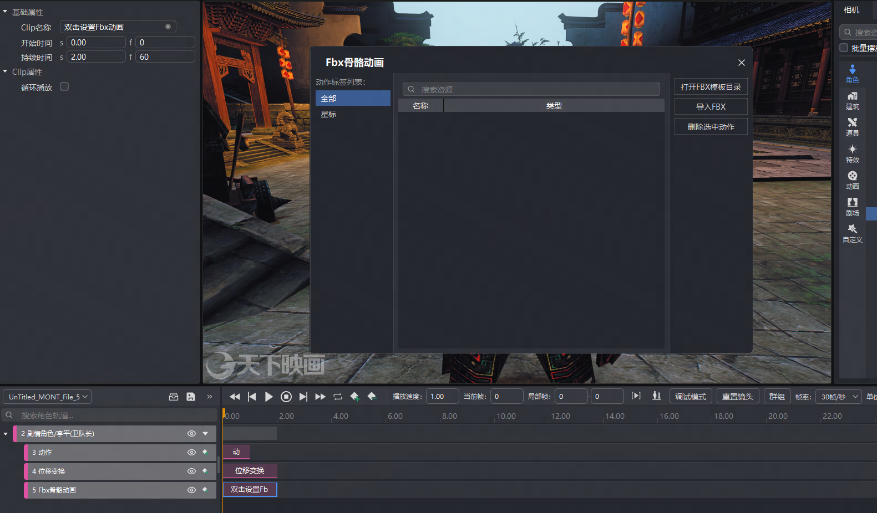
Task: Click the stop playback button
Action: pos(286,397)
